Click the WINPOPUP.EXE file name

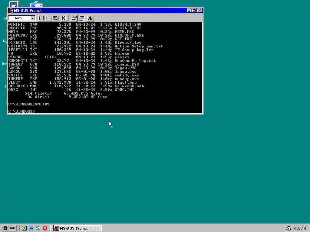pos(129,35)
